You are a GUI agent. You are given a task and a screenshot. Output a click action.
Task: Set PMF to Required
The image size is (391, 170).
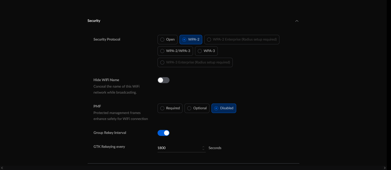[x=170, y=108]
